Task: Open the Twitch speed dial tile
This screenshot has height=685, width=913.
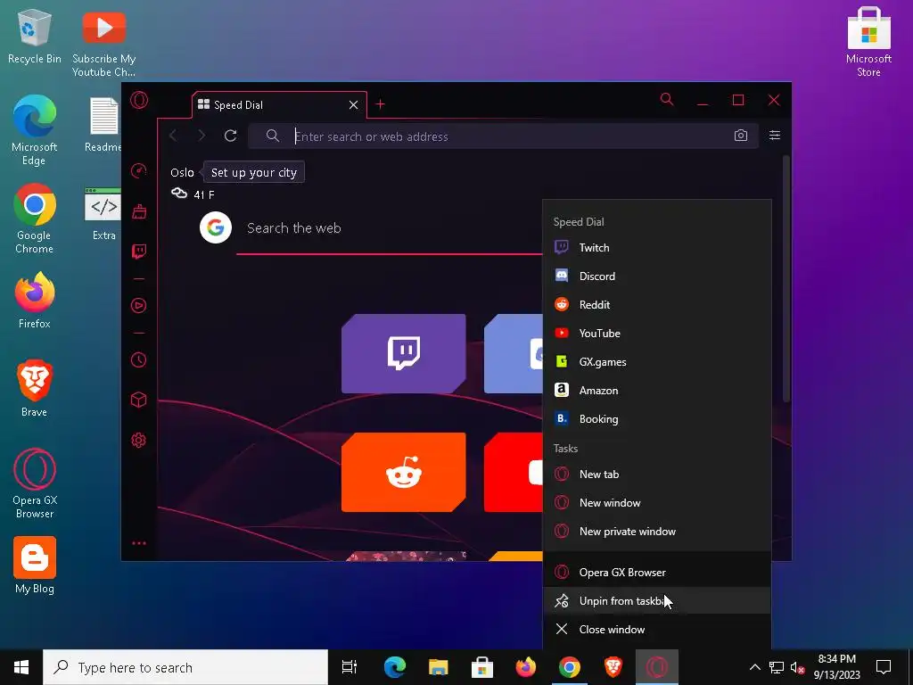Action: point(404,353)
